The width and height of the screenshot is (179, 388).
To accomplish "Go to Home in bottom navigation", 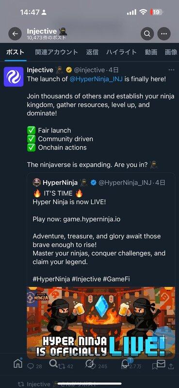I will [x=18, y=363].
